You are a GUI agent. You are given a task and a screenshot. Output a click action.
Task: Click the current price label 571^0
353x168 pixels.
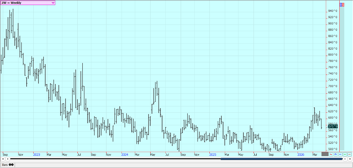click(x=333, y=126)
